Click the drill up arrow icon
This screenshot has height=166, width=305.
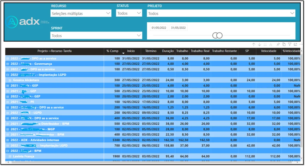[254, 44]
